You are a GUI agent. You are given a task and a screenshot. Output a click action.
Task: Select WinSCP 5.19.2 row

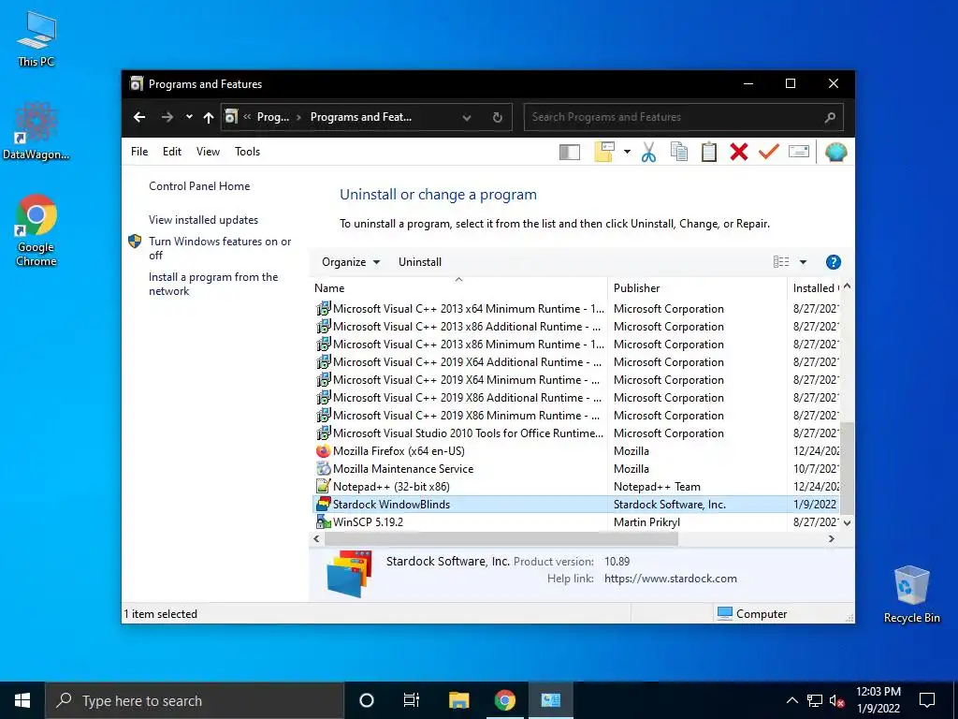[x=576, y=522]
